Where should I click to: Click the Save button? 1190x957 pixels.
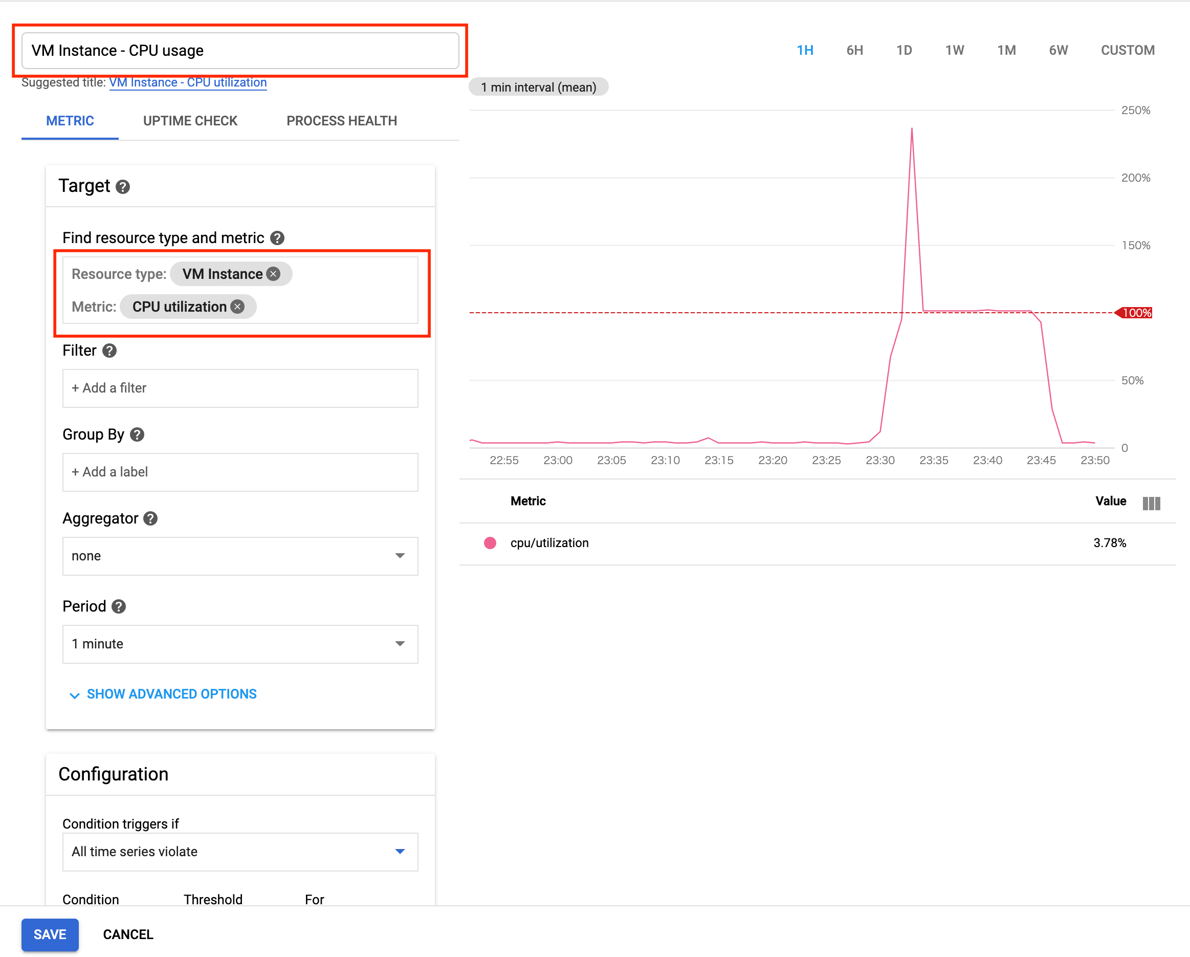[50, 934]
